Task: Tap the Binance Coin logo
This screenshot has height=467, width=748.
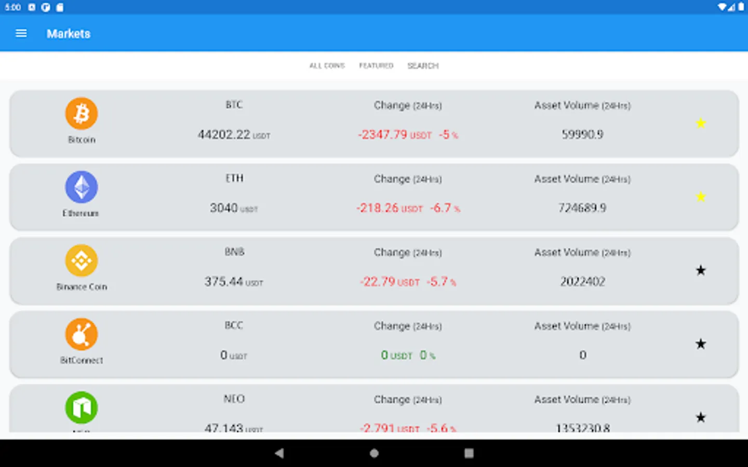Action: tap(82, 261)
